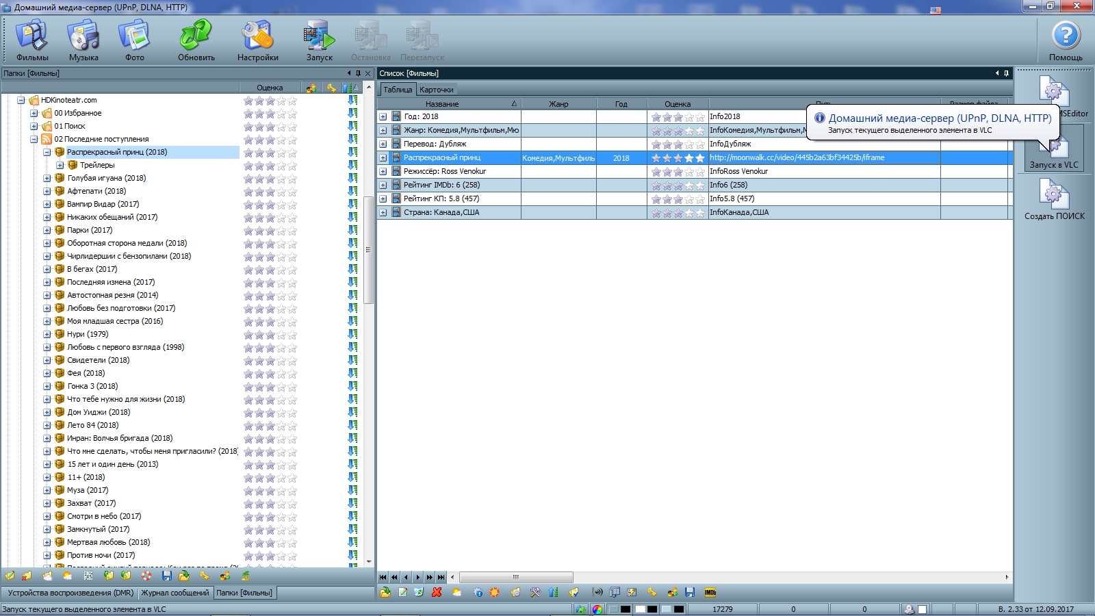
Task: Click the Обновить refresh icon
Action: [196, 41]
